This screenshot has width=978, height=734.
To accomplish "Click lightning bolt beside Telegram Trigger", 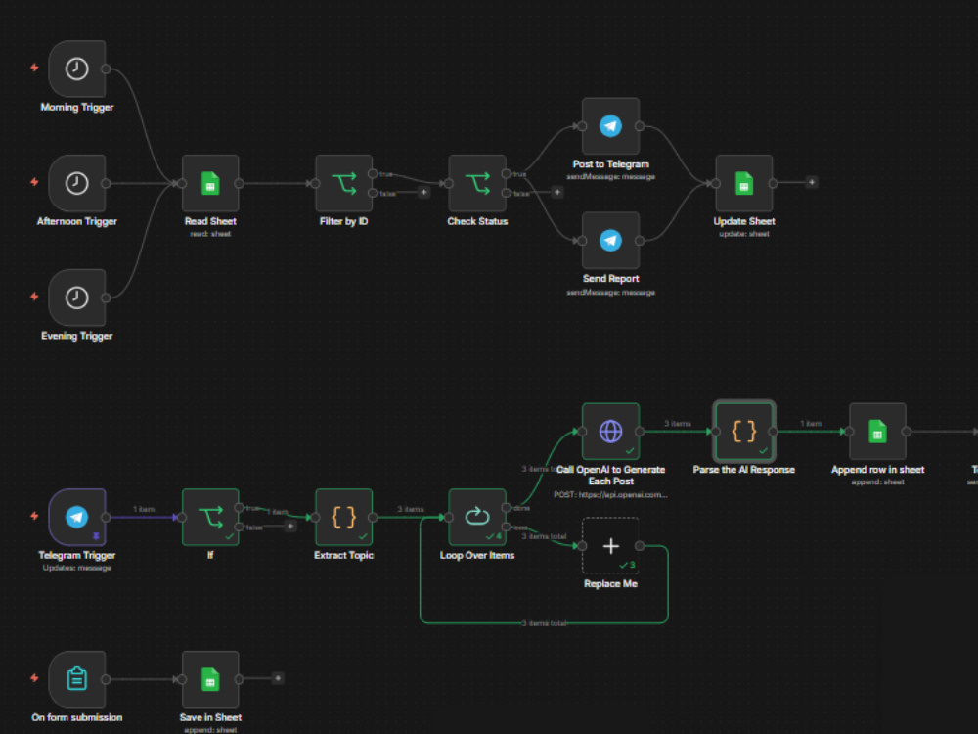I will click(35, 516).
